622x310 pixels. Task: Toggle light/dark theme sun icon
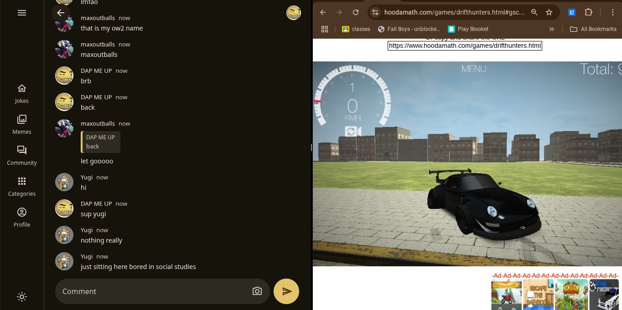21,297
